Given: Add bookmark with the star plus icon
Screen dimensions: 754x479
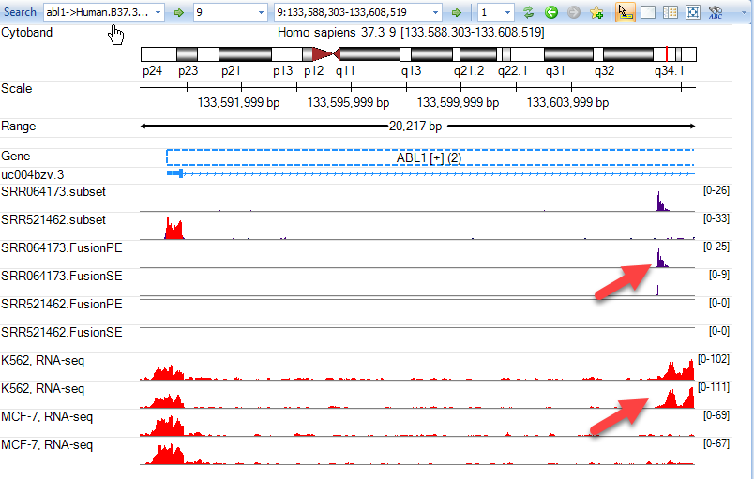Looking at the screenshot, I should click(x=596, y=12).
